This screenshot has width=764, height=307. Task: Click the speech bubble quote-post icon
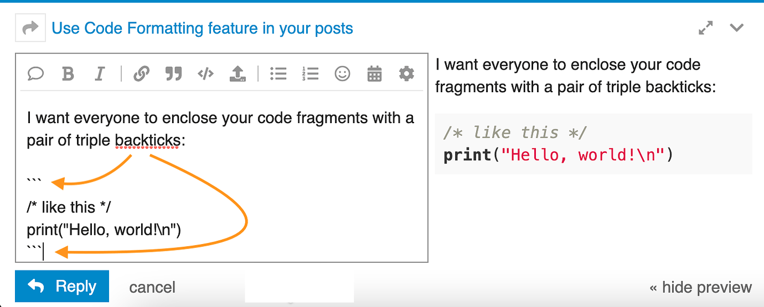pyautogui.click(x=35, y=73)
